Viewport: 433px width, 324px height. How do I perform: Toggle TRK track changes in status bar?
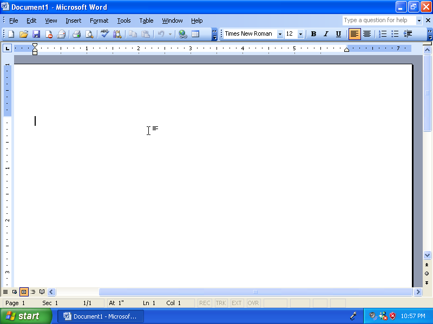pyautogui.click(x=221, y=303)
